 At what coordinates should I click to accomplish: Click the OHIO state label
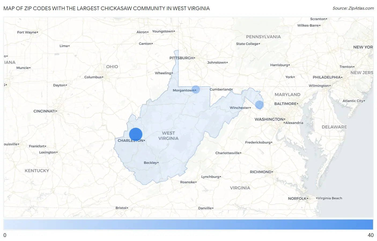click(112, 67)
